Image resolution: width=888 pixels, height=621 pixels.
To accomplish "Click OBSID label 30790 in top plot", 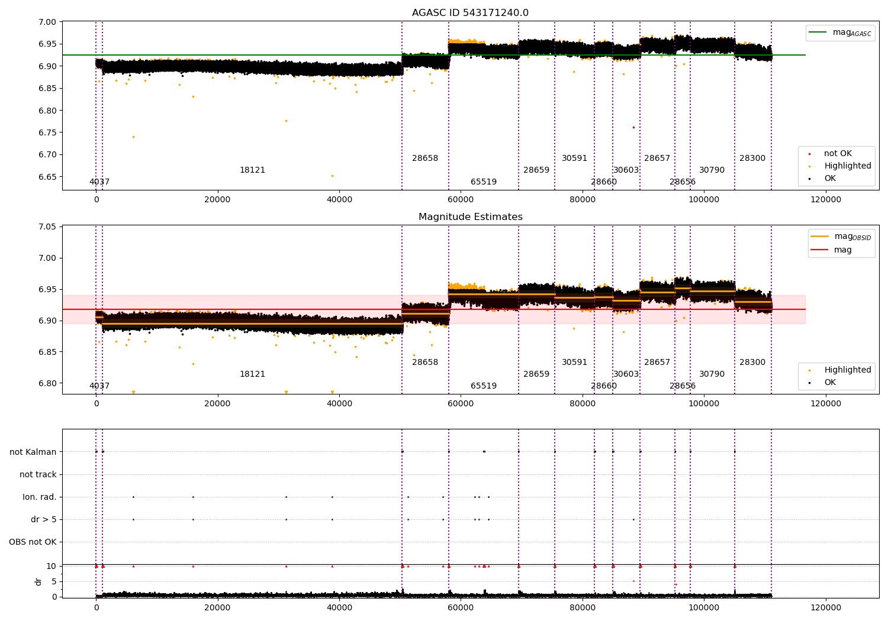I will tap(712, 170).
